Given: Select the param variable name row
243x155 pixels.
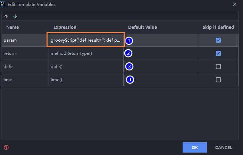Looking at the screenshot, I should 24,40.
